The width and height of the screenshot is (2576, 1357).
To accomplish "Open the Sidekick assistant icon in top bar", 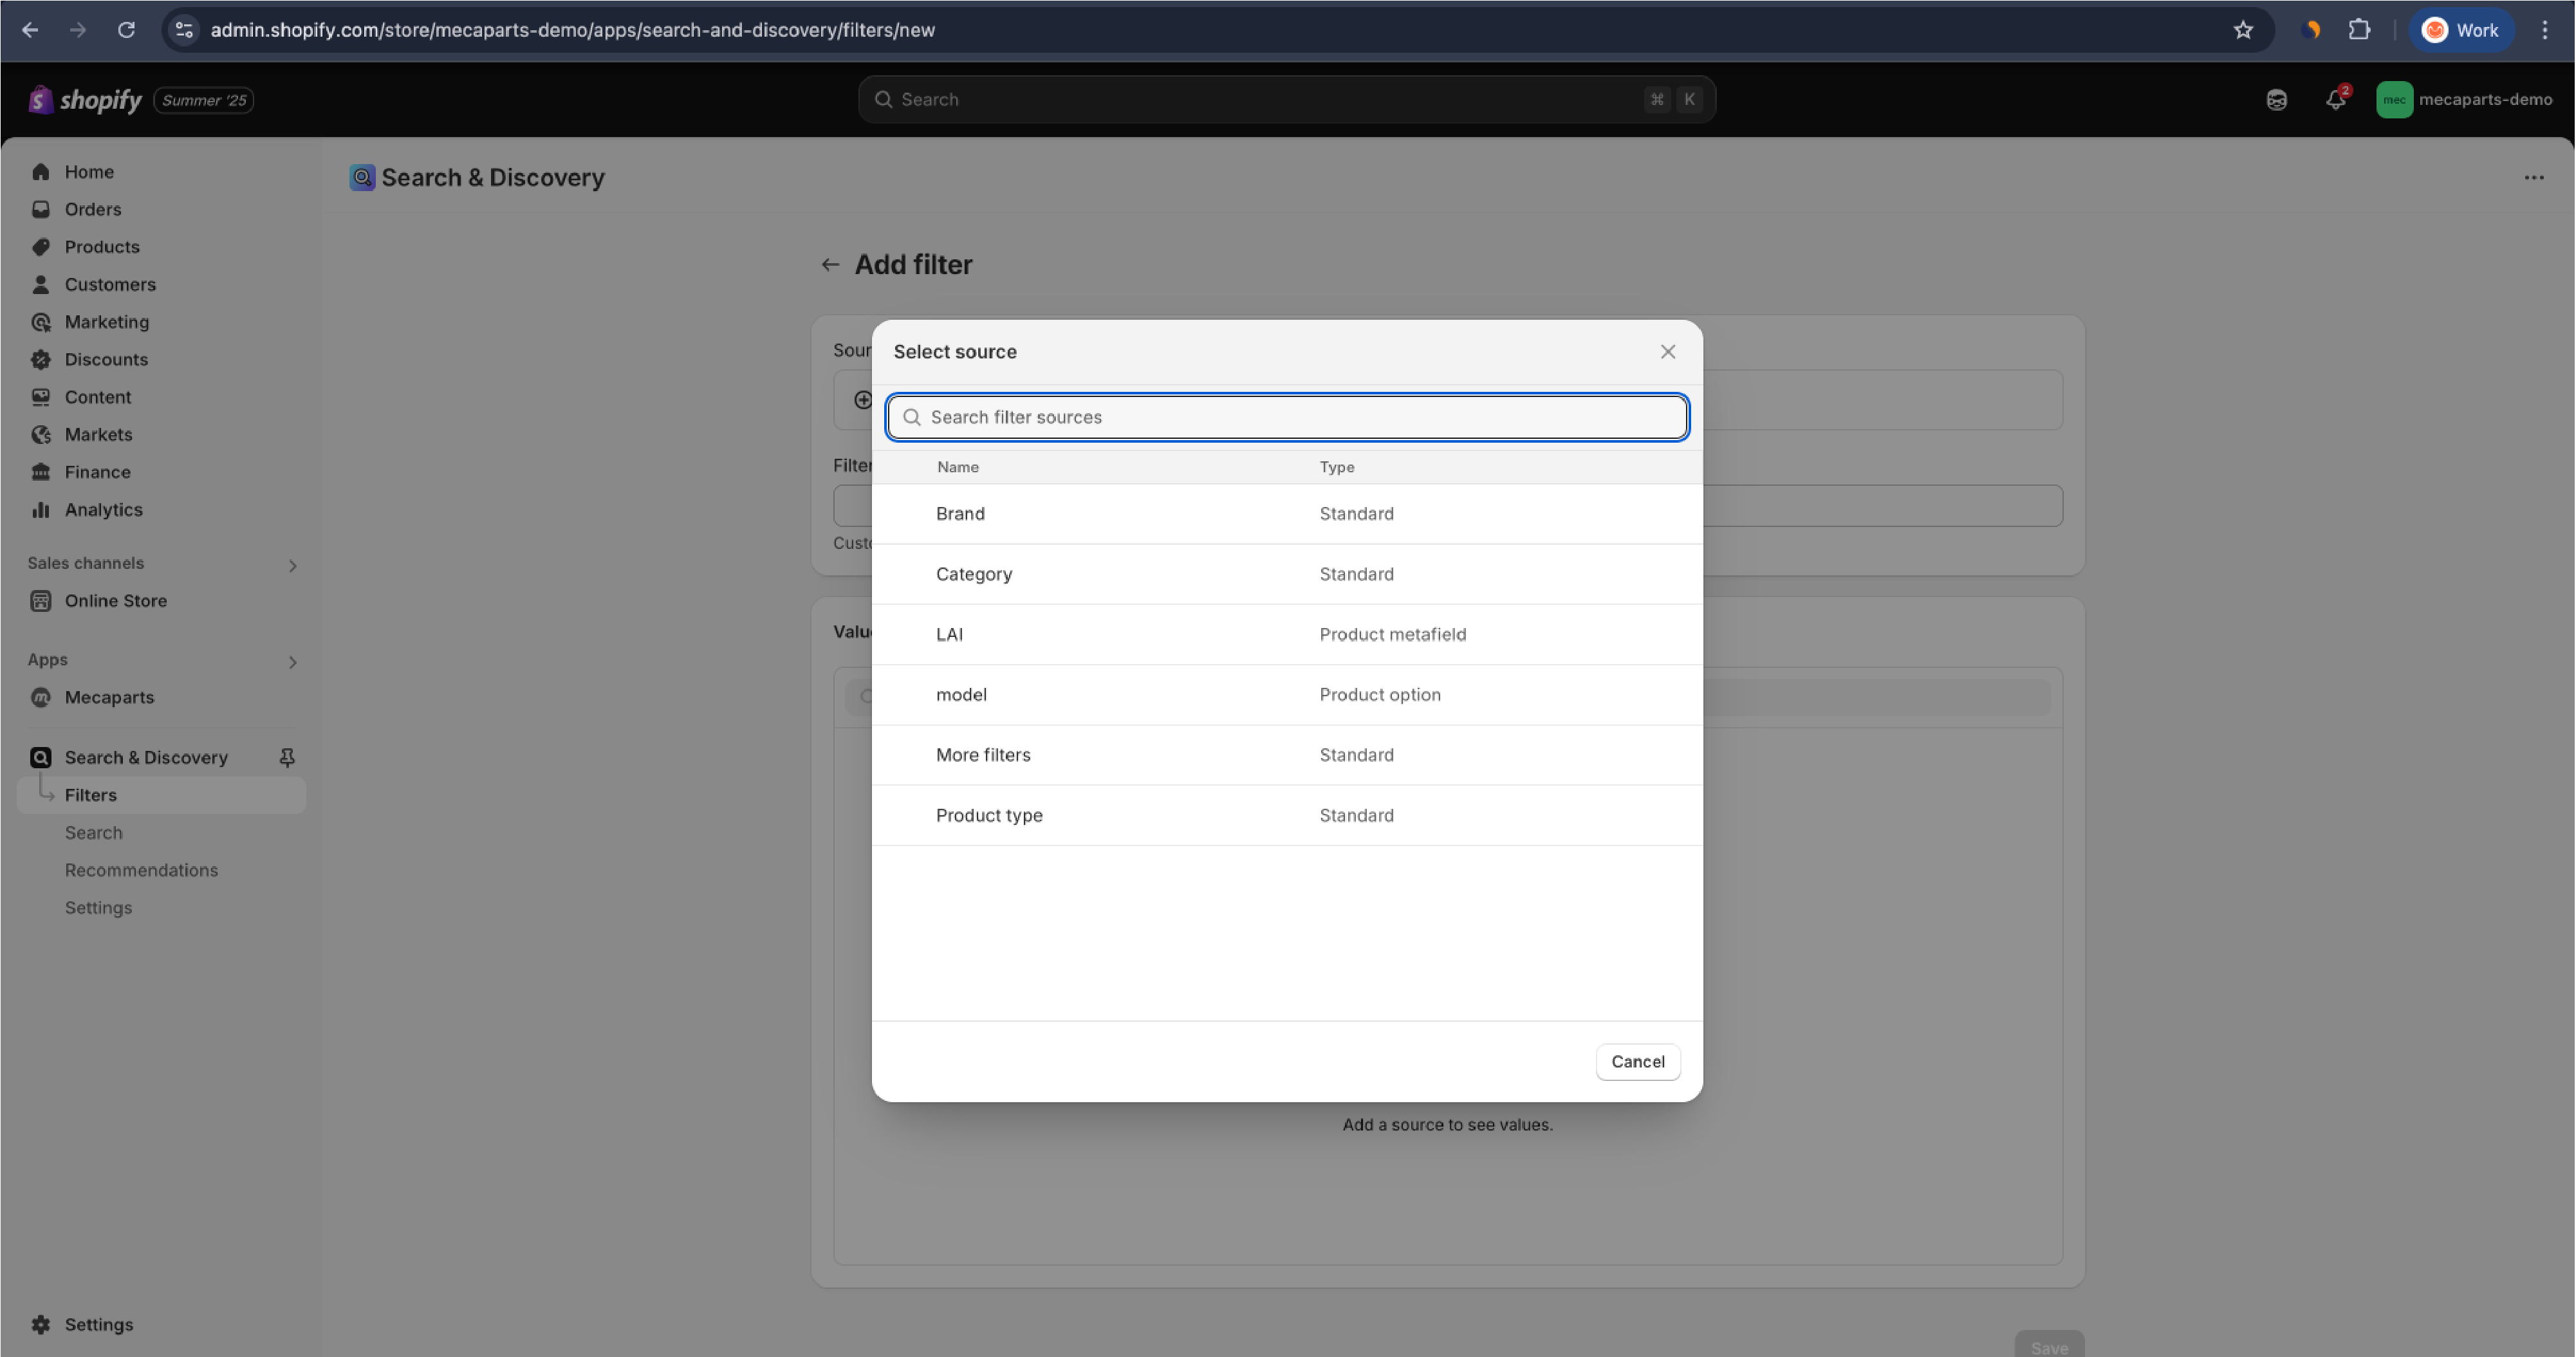I will point(2276,99).
